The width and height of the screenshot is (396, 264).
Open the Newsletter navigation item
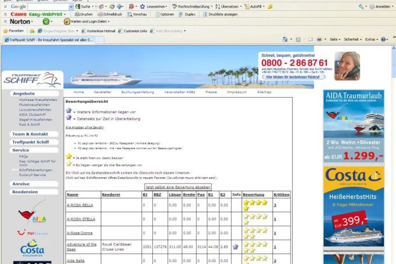[102, 92]
